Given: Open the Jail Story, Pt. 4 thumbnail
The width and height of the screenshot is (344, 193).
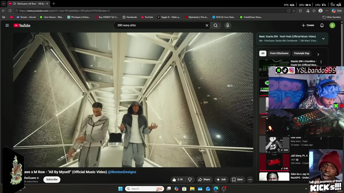Looking at the screenshot, I should [x=274, y=162].
